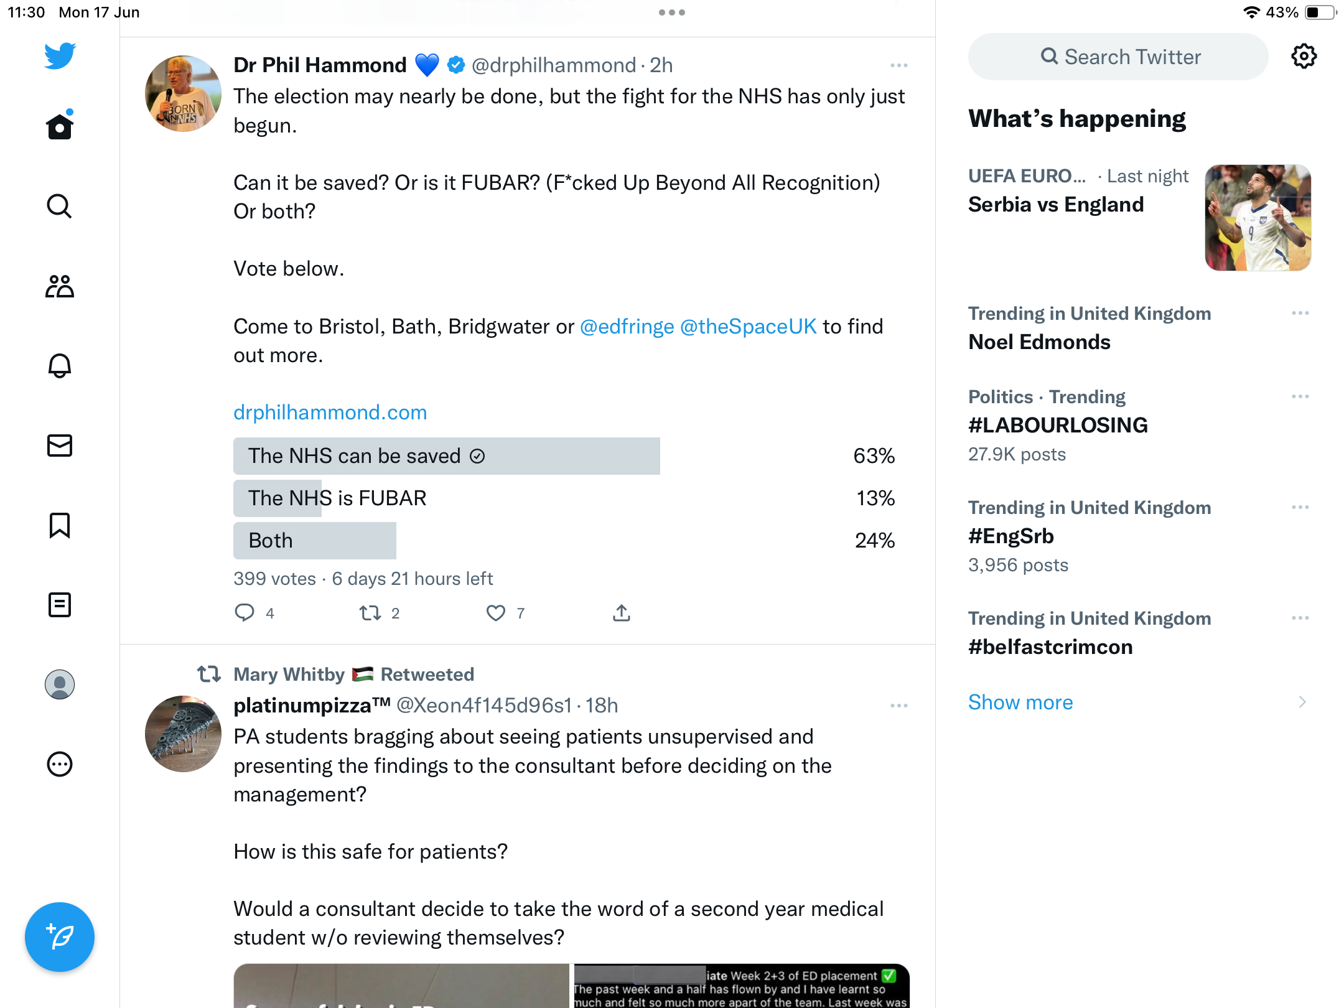Viewport: 1344px width, 1008px height.
Task: Open Explore settings gear icon
Action: coord(1304,57)
